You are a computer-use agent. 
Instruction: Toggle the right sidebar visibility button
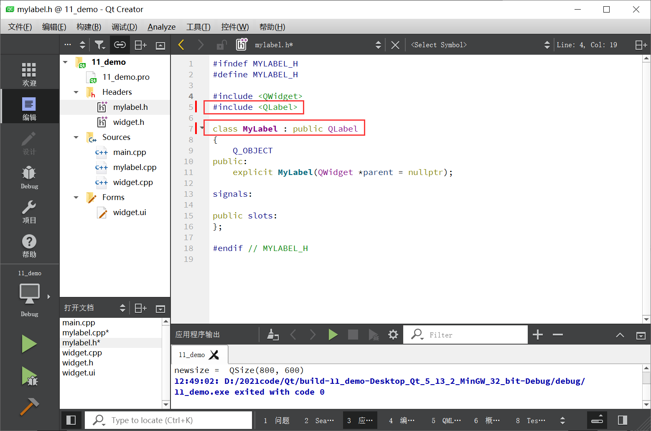pos(623,420)
